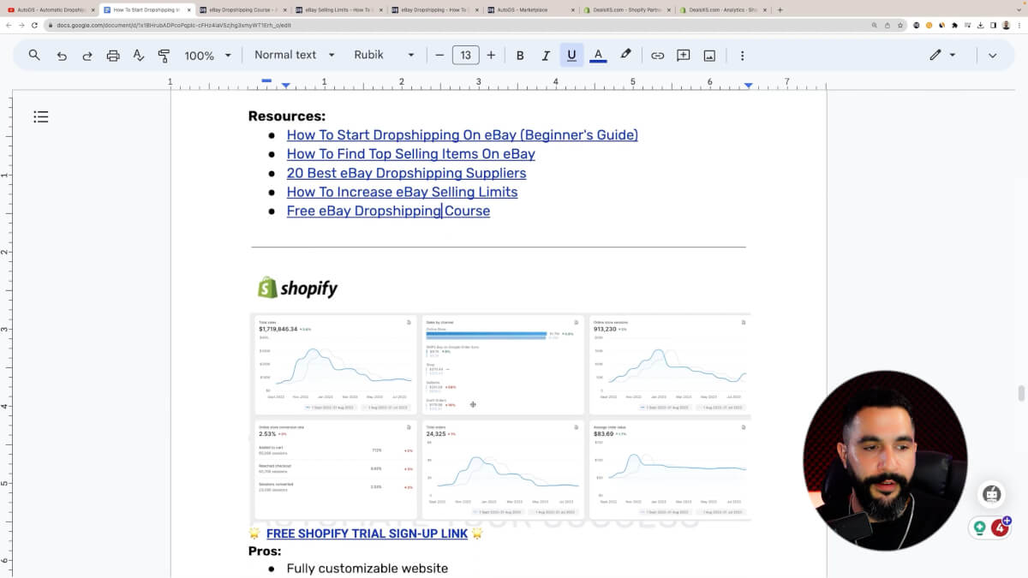
Task: Insert an image from the toolbar
Action: tap(709, 55)
